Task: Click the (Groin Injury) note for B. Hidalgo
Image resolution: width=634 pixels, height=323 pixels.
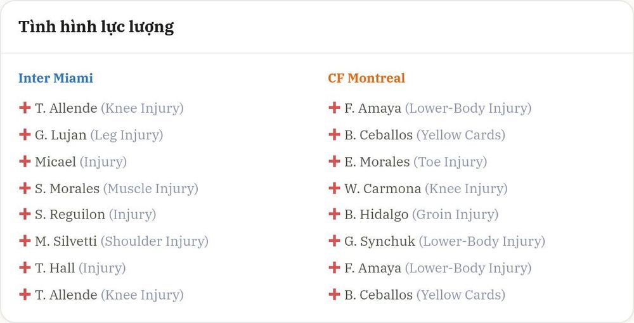Action: pyautogui.click(x=455, y=215)
